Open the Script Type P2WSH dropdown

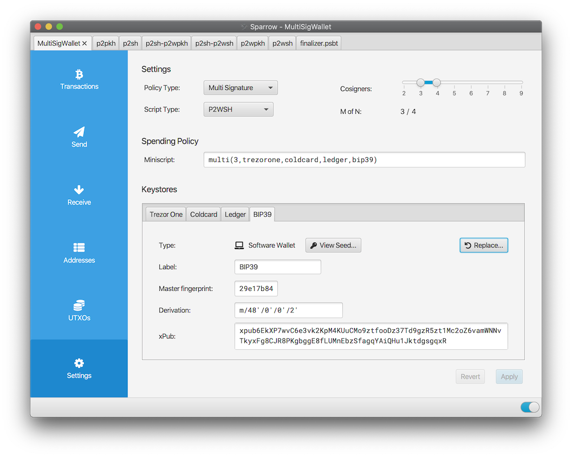coord(238,109)
